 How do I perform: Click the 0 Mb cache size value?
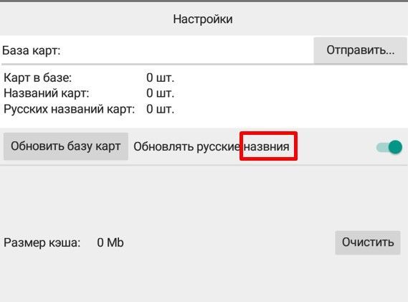click(x=110, y=242)
